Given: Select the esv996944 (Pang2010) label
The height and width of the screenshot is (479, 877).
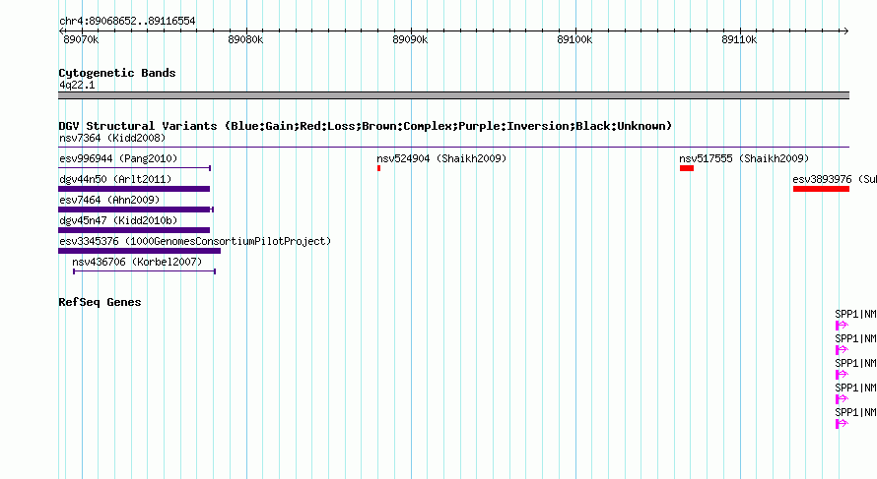Looking at the screenshot, I should tap(118, 158).
